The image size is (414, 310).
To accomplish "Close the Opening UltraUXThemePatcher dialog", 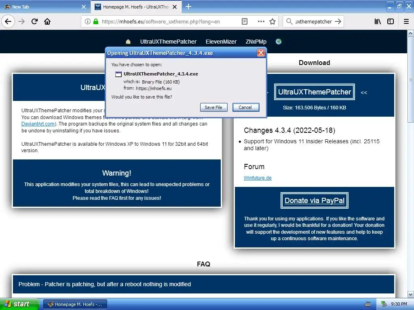I will (261, 53).
